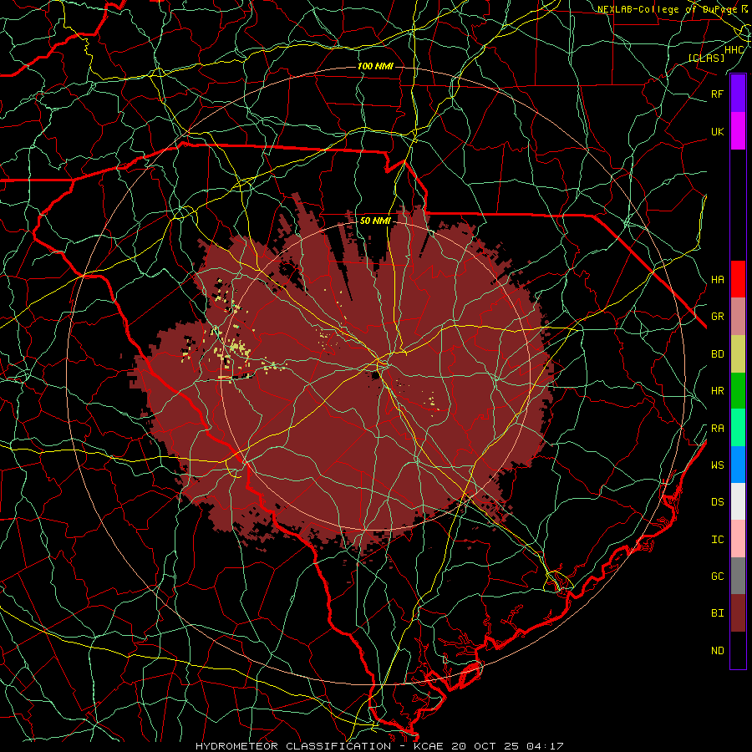Click the RA light green legend swatch

[x=738, y=428]
